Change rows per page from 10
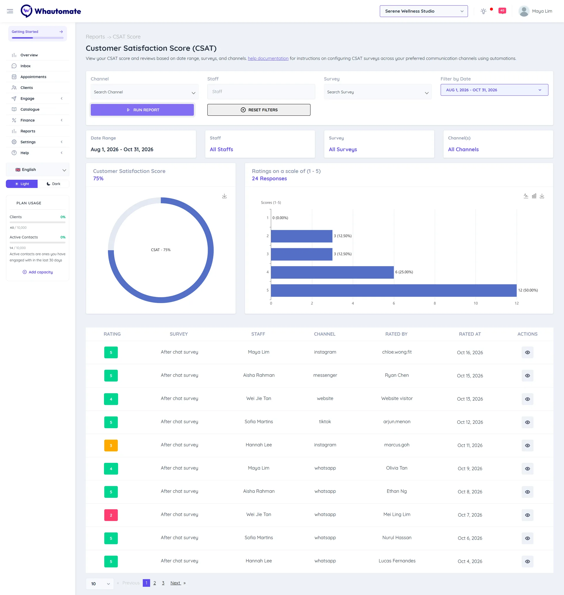 [x=100, y=584]
